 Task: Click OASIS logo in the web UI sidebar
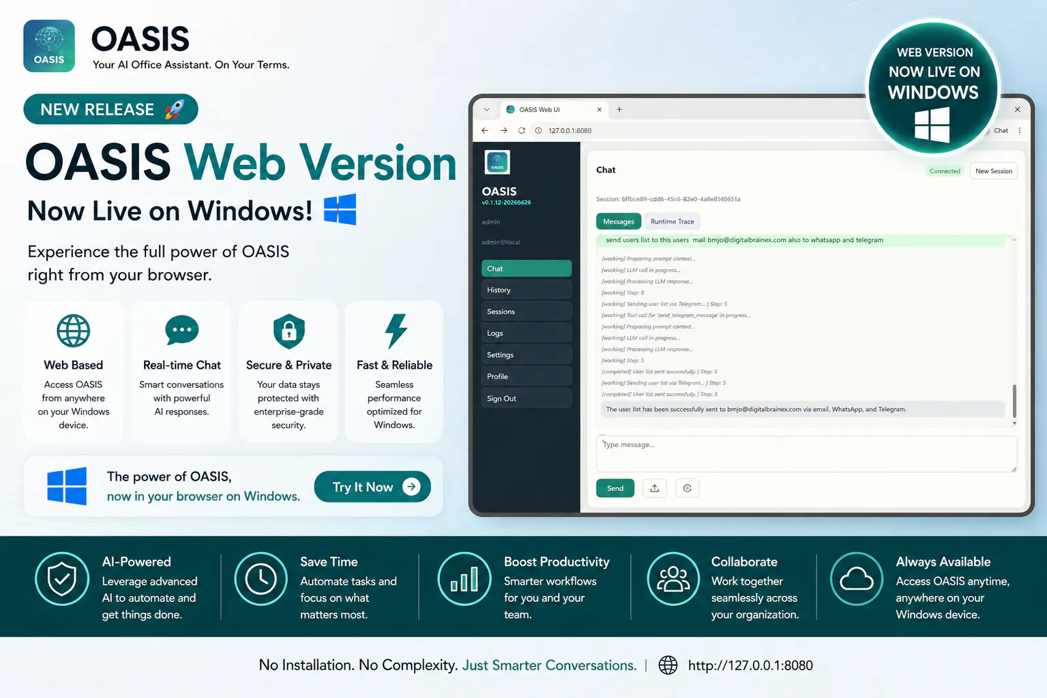click(x=497, y=162)
